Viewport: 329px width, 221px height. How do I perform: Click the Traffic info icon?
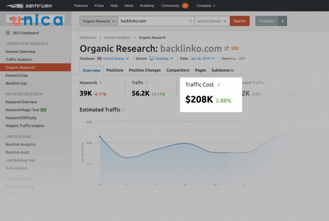(147, 83)
